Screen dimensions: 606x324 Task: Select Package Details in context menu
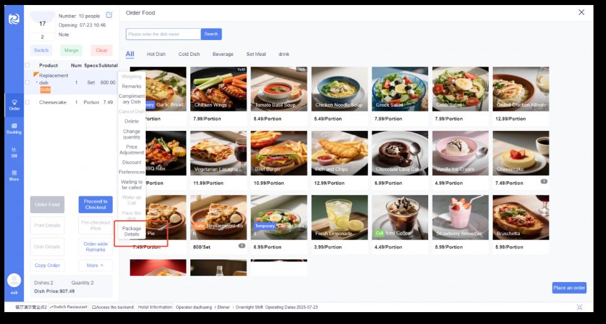coord(131,231)
